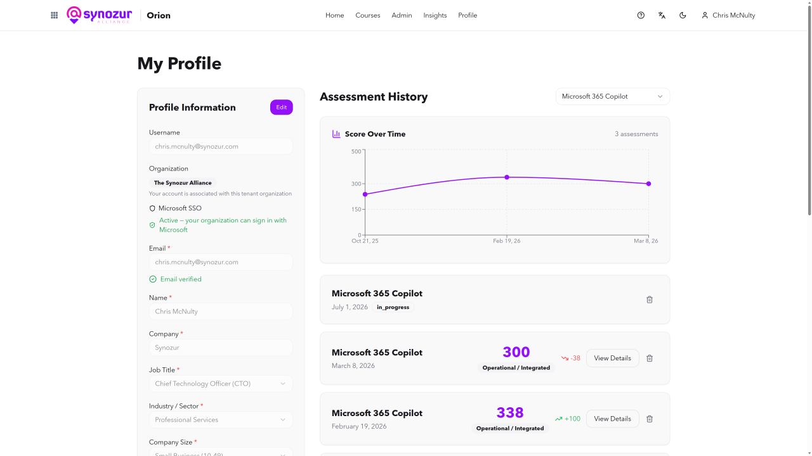Click the Operational / Integrated badge under 300

click(516, 368)
